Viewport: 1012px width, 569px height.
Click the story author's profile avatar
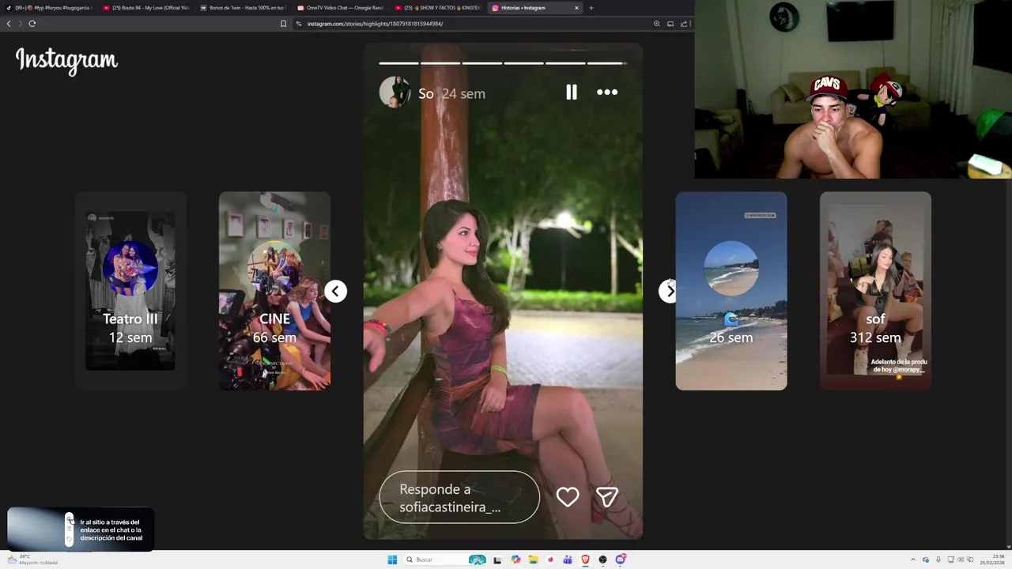coord(395,92)
